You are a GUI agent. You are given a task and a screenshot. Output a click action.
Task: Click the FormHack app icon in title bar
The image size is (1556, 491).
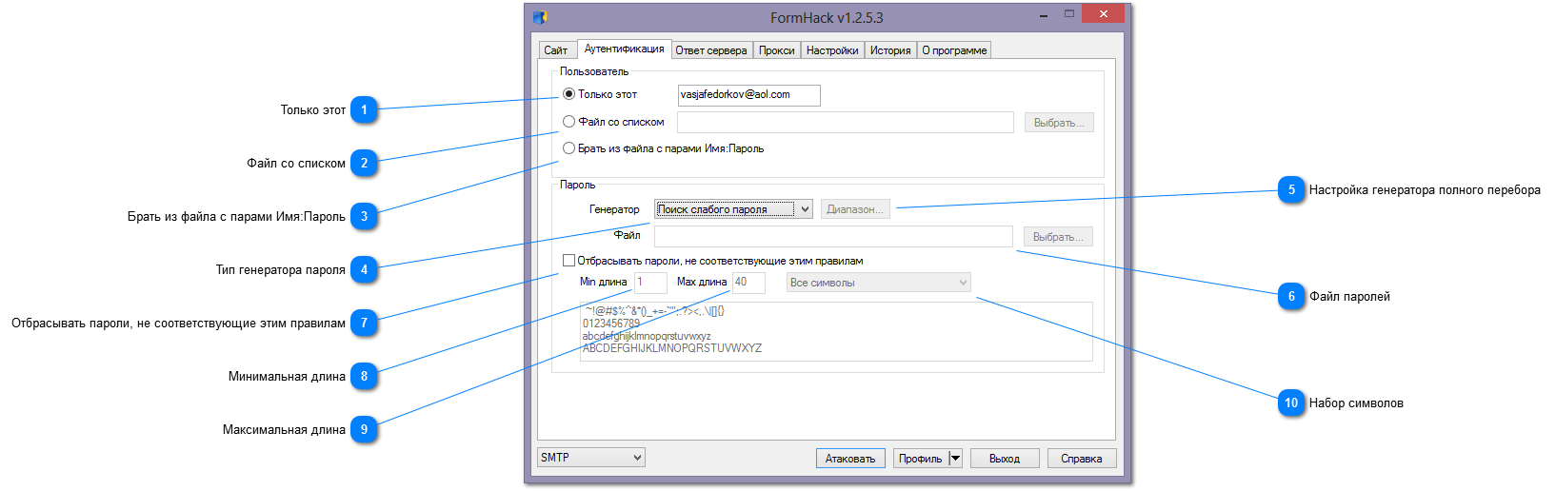(540, 17)
